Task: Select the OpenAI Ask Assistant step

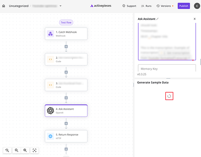Action: point(66,111)
